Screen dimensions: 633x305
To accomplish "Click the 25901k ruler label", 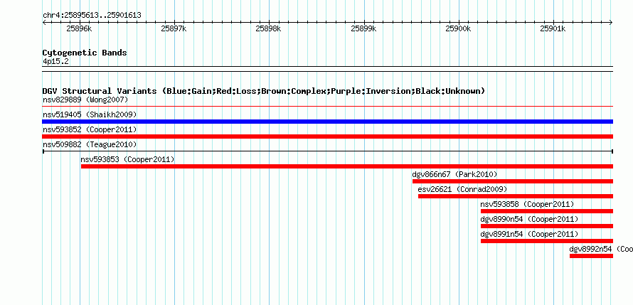I will coord(553,28).
